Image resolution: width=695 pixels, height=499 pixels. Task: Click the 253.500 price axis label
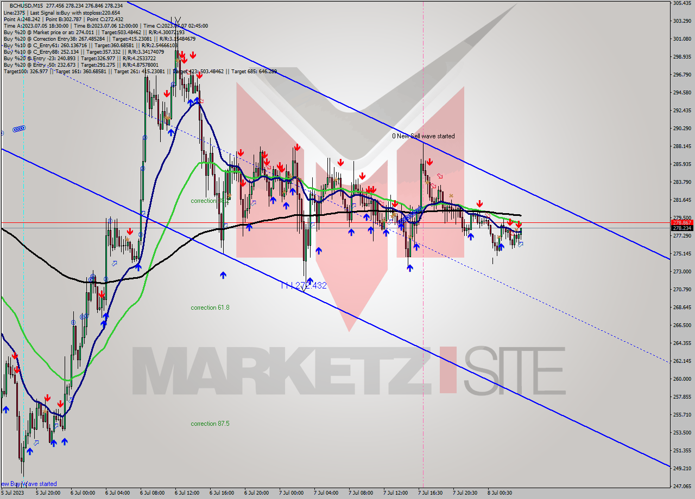pyautogui.click(x=682, y=433)
